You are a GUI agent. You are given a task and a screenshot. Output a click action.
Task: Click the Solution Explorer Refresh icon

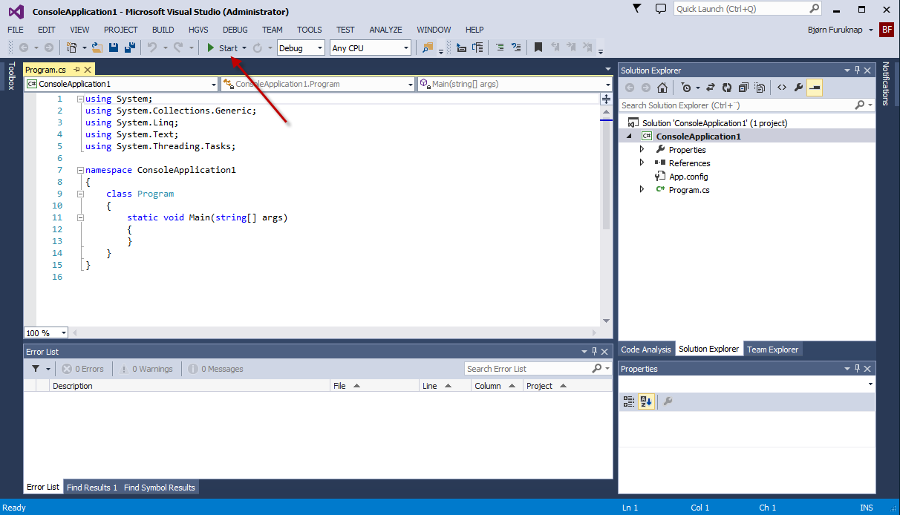(x=727, y=88)
